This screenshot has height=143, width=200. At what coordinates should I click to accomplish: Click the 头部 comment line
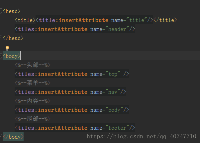coord(33,65)
